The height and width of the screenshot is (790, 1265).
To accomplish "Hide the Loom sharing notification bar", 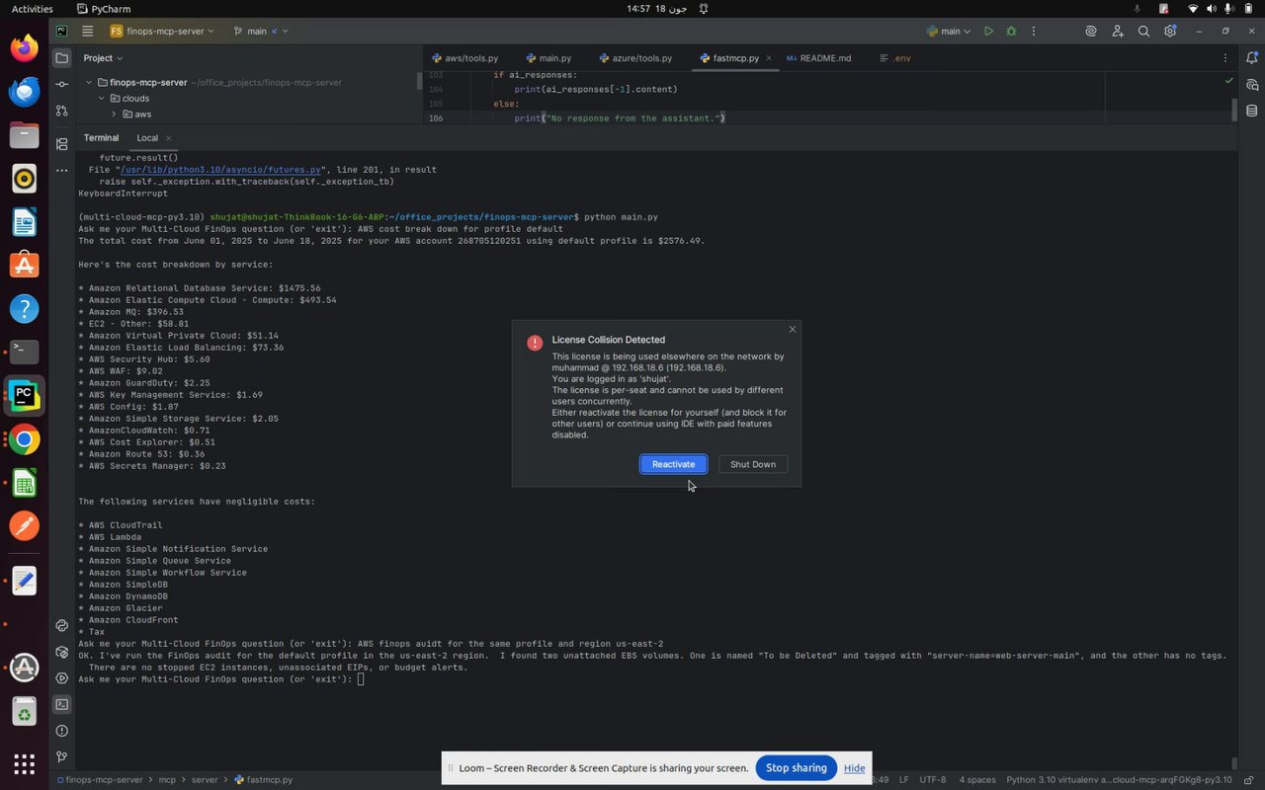I will (x=855, y=768).
